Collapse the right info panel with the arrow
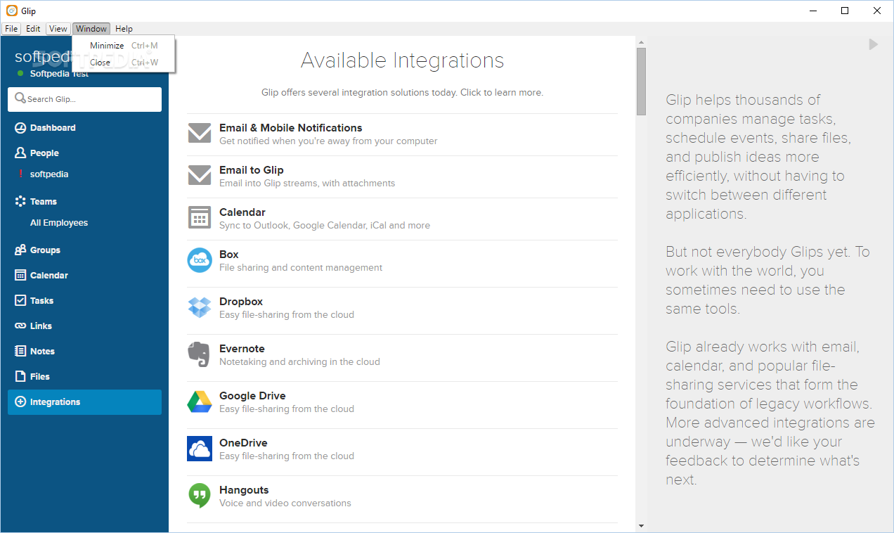Screen dimensions: 894x533 [x=873, y=44]
